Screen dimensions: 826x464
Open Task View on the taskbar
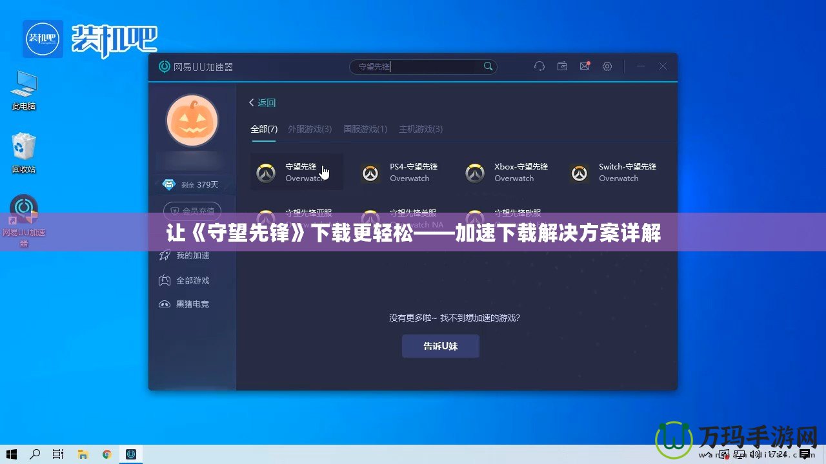coord(58,454)
